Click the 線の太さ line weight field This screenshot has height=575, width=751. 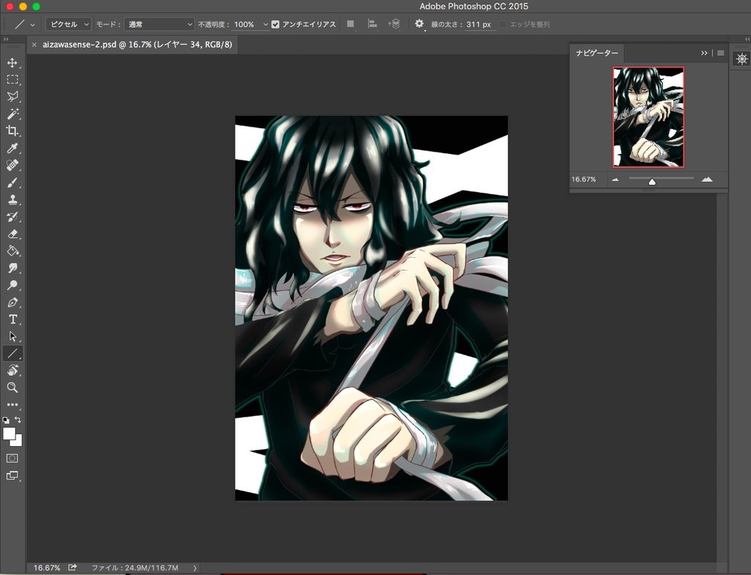[478, 24]
